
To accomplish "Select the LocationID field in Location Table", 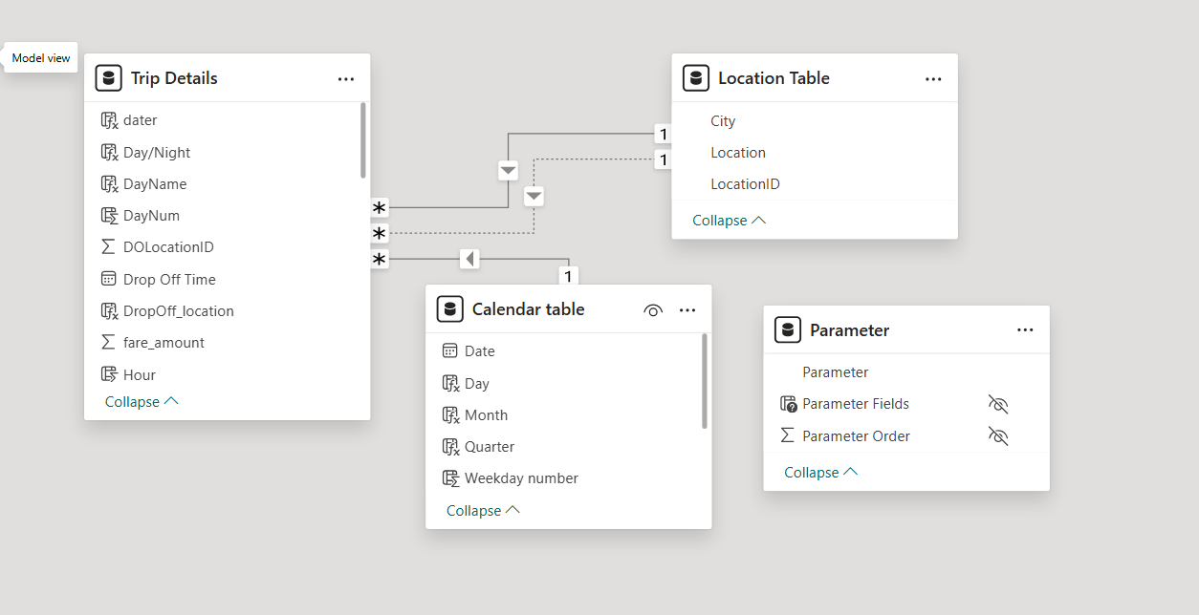I will [x=745, y=184].
